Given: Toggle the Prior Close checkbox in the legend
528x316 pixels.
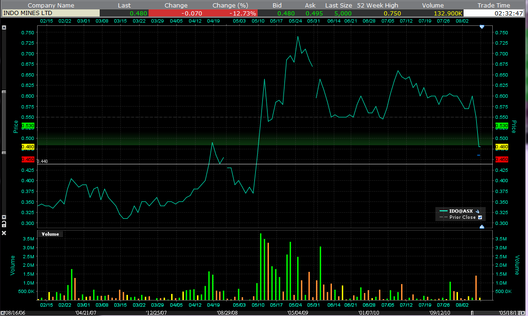Looking at the screenshot, I should click(x=480, y=217).
